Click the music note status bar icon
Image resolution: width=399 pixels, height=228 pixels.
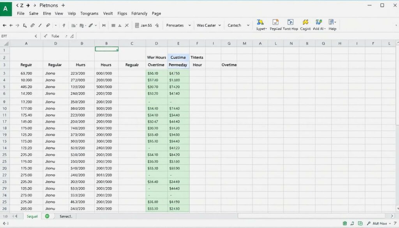[352, 223]
